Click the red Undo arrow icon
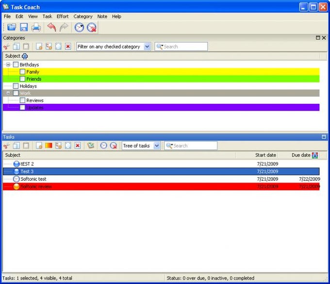 pyautogui.click(x=51, y=27)
